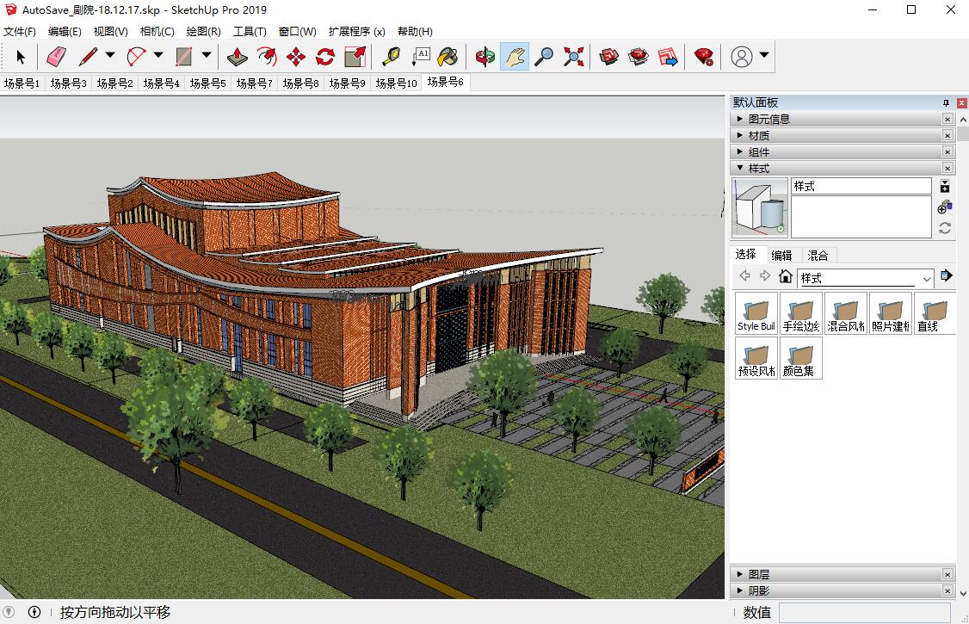Activate the Move tool

point(295,57)
